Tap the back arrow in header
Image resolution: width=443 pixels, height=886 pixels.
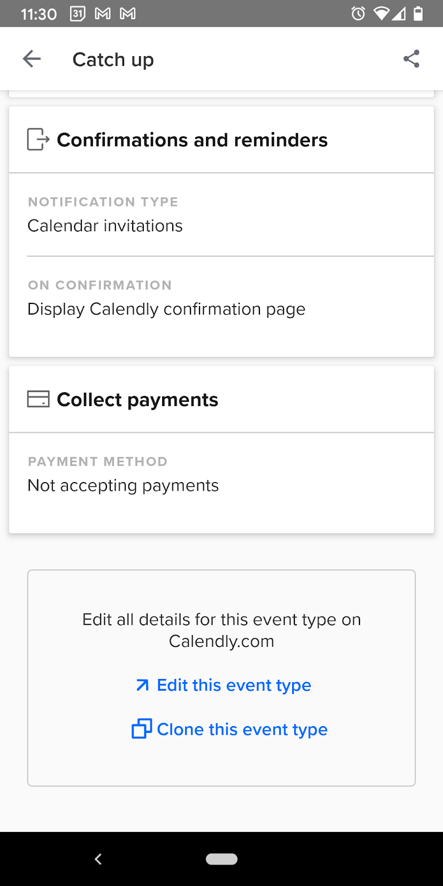[x=32, y=59]
